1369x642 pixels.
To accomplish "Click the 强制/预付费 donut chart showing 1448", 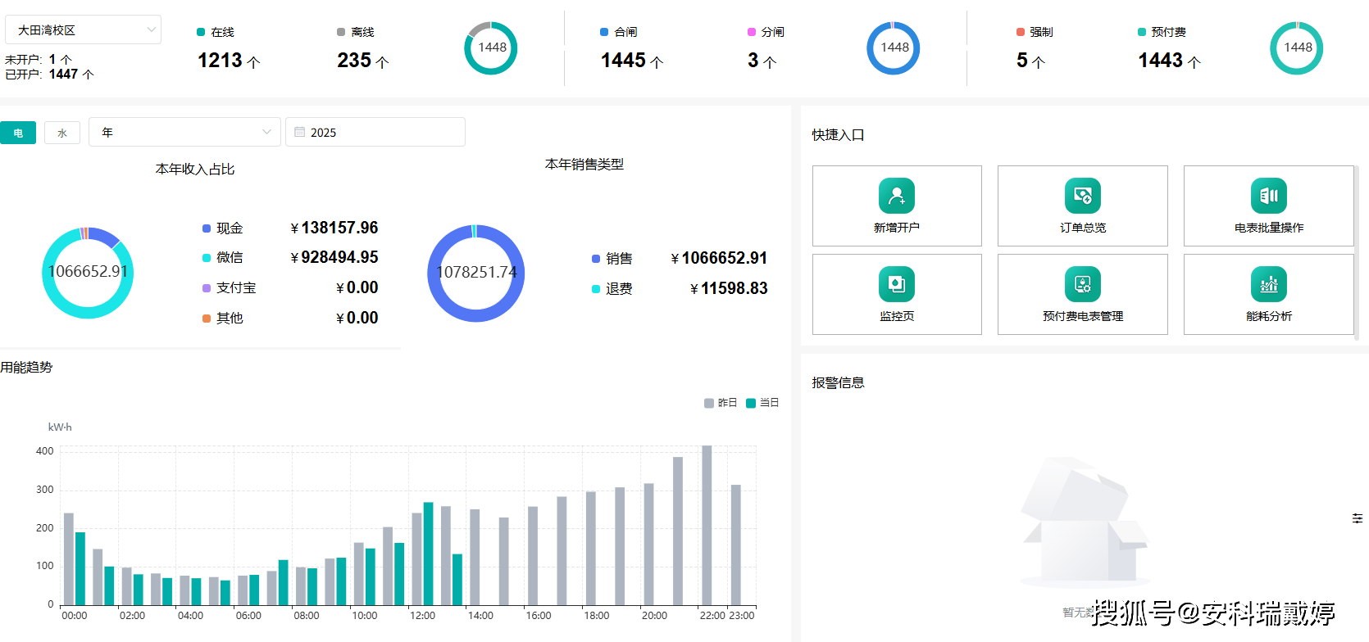I will click(x=1297, y=48).
